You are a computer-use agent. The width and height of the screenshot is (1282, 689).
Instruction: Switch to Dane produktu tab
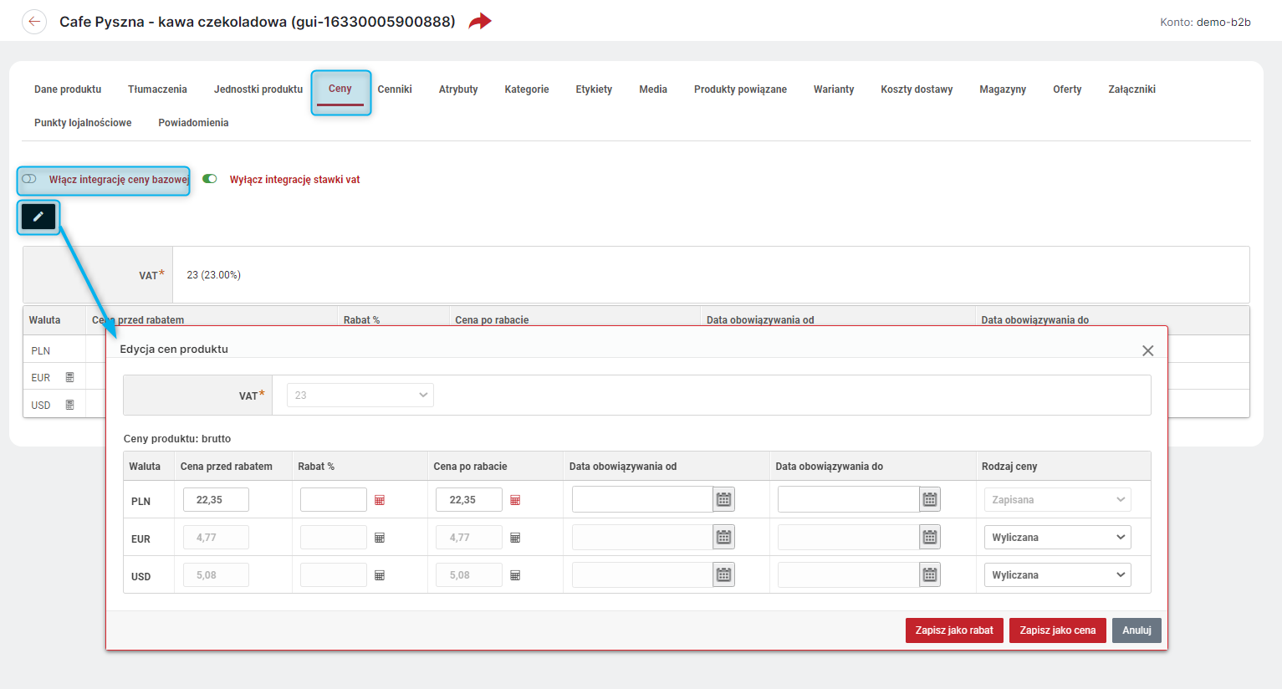(68, 89)
